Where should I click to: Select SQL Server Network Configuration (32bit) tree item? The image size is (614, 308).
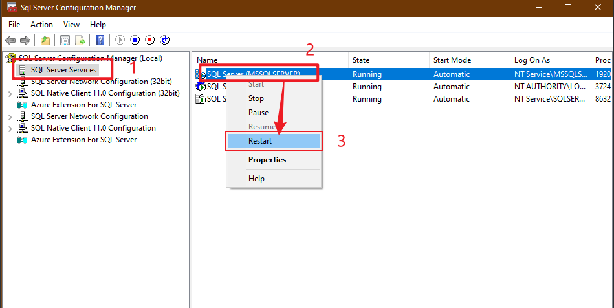point(102,82)
